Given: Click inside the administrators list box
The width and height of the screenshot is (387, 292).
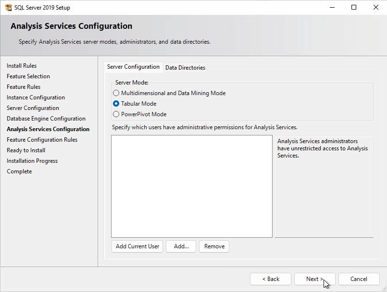Looking at the screenshot, I should (x=192, y=186).
